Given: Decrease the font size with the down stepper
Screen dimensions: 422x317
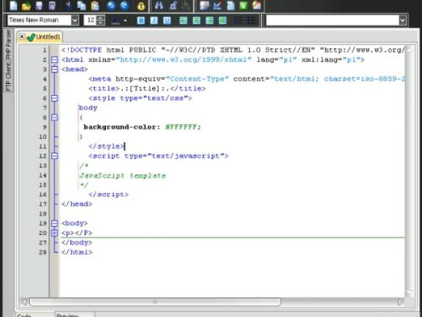Looking at the screenshot, I should [x=101, y=23].
